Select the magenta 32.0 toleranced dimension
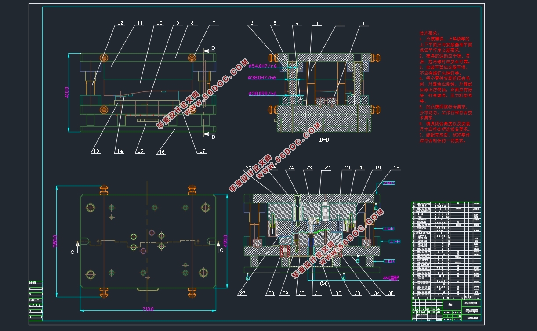This screenshot has height=331, width=537. point(391,278)
